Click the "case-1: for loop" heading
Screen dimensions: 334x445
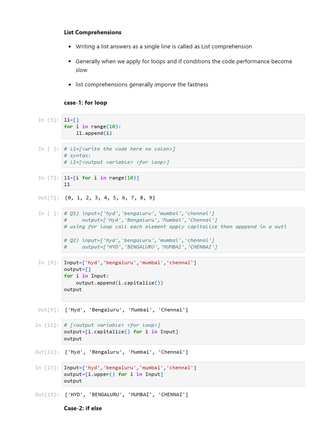coord(85,103)
